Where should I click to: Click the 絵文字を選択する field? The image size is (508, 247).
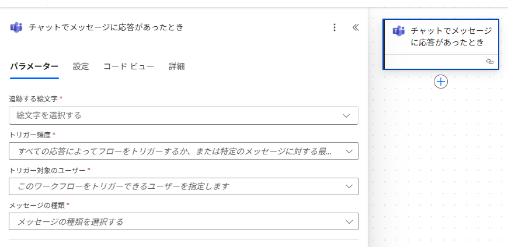(x=175, y=115)
